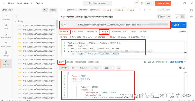This screenshot has width=195, height=101.
Task: Click the history list scrollbar
Action: [57, 24]
